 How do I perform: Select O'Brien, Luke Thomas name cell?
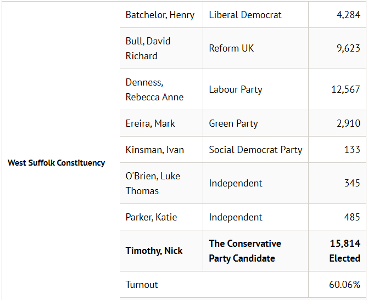(x=161, y=183)
